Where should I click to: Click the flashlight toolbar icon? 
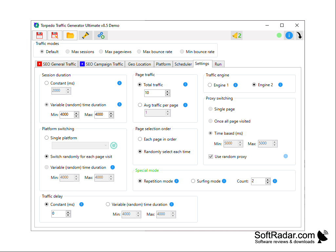tap(86, 35)
